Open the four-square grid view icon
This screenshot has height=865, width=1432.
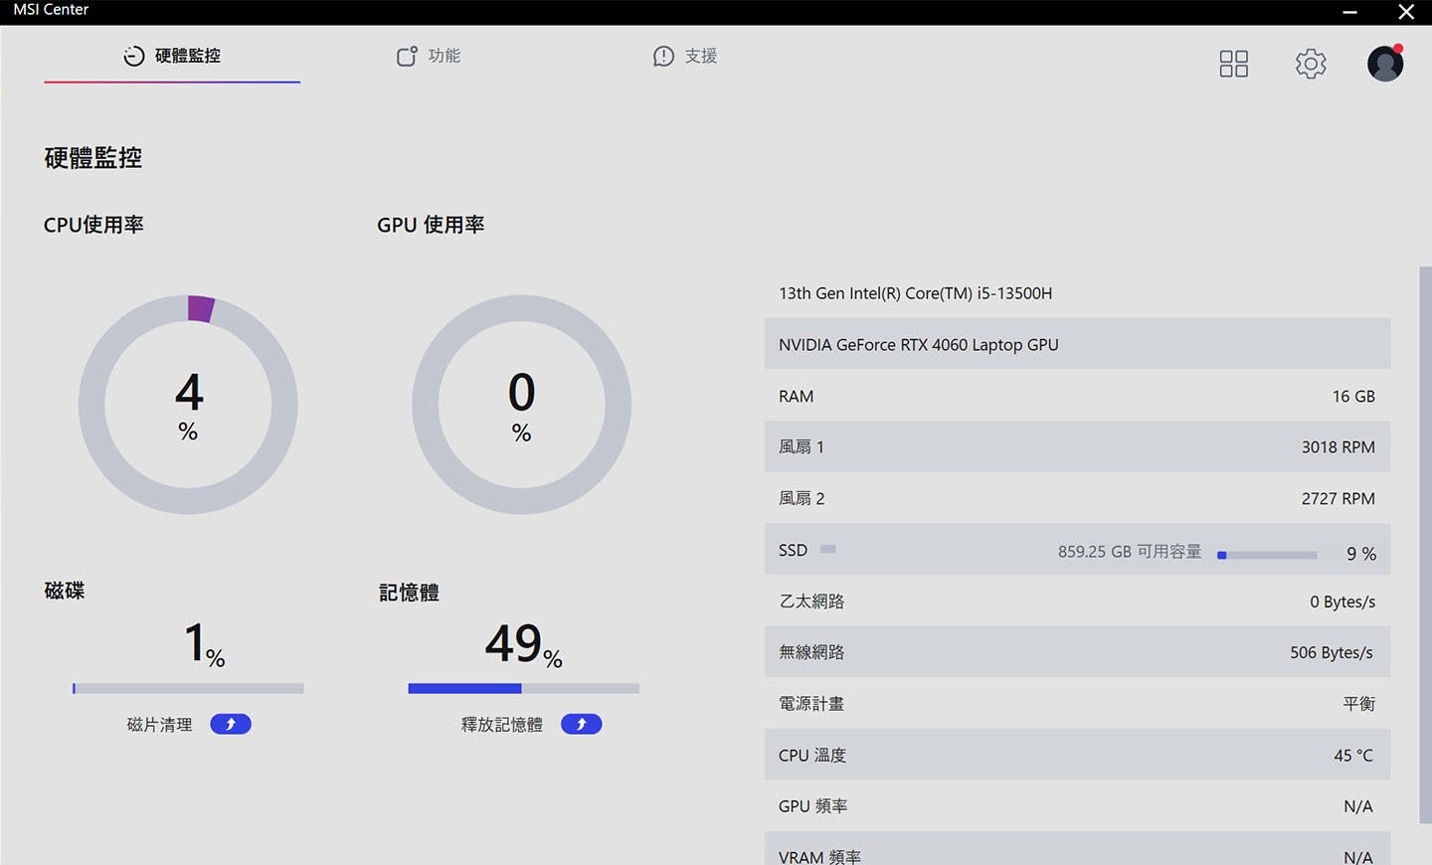pos(1233,64)
